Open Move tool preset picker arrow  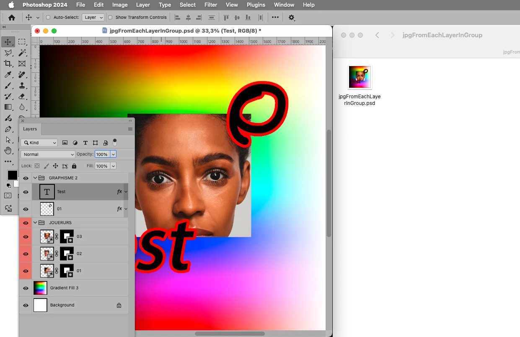pyautogui.click(x=38, y=18)
